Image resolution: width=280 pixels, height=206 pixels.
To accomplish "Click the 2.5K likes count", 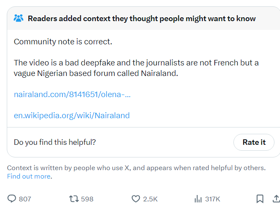I will tap(150, 199).
